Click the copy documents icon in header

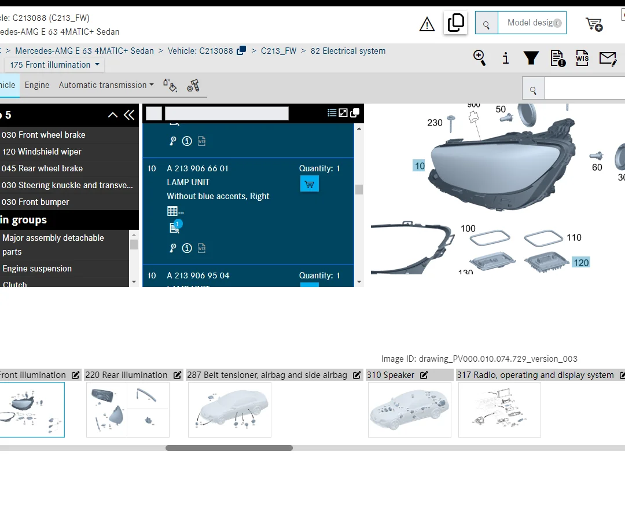coord(455,23)
